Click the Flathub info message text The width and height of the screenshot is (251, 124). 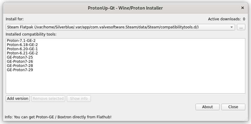[58, 117]
